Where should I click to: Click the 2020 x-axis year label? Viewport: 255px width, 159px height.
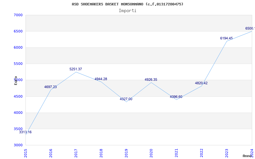tap(151, 153)
